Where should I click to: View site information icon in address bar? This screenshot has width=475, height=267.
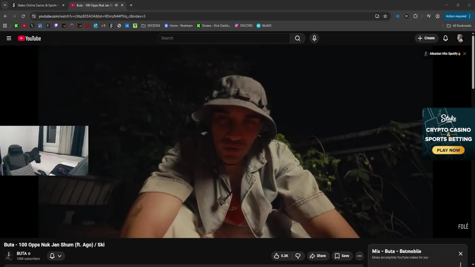point(34,16)
